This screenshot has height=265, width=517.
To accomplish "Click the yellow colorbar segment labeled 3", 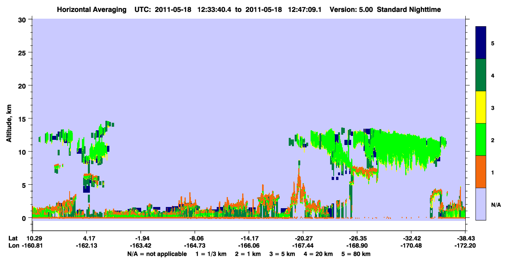I will [x=481, y=107].
